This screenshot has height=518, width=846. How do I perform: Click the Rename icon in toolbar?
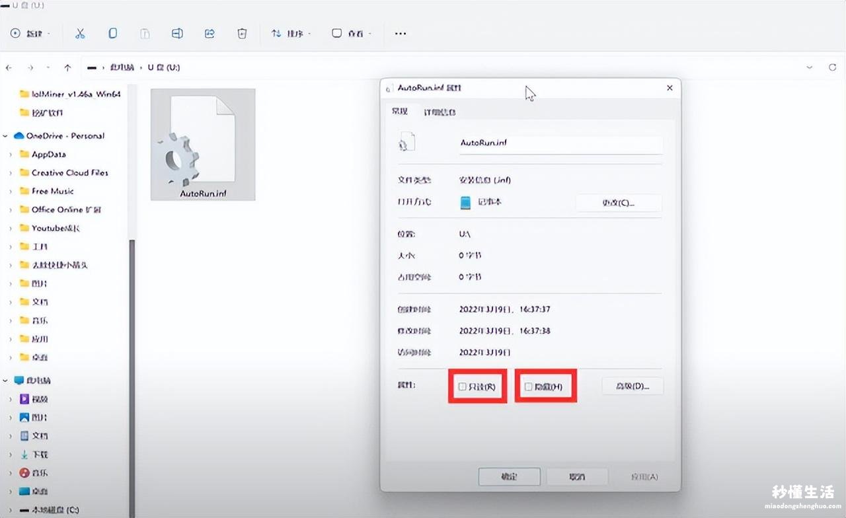(x=177, y=33)
